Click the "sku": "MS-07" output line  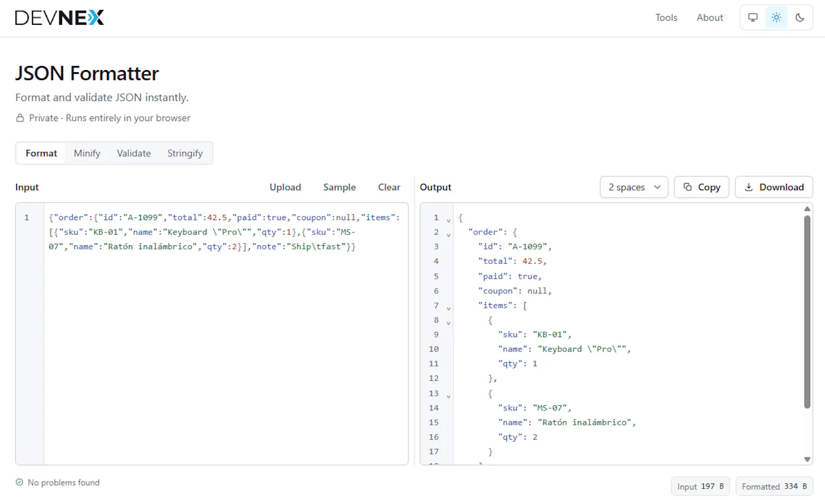(x=535, y=408)
